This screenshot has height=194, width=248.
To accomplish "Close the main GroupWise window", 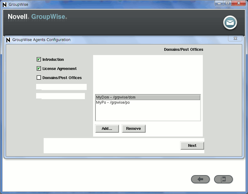I will tap(239, 3).
